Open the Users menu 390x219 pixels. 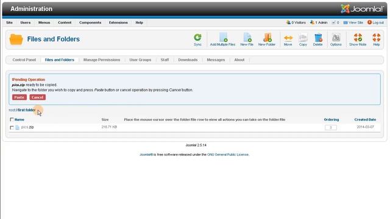click(x=26, y=23)
